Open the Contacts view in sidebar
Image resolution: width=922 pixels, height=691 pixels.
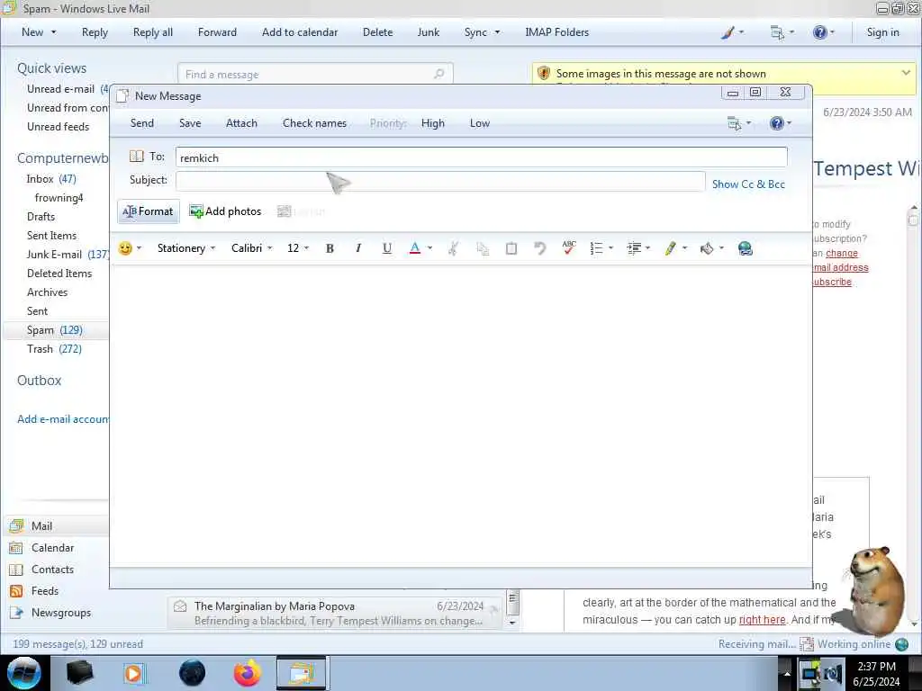click(x=52, y=570)
